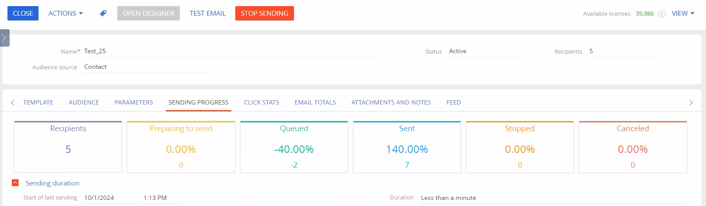Open the FEED tab
The height and width of the screenshot is (206, 706).
(454, 102)
